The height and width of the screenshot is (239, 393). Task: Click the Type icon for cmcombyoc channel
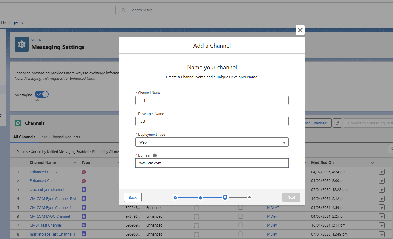pyautogui.click(x=84, y=189)
